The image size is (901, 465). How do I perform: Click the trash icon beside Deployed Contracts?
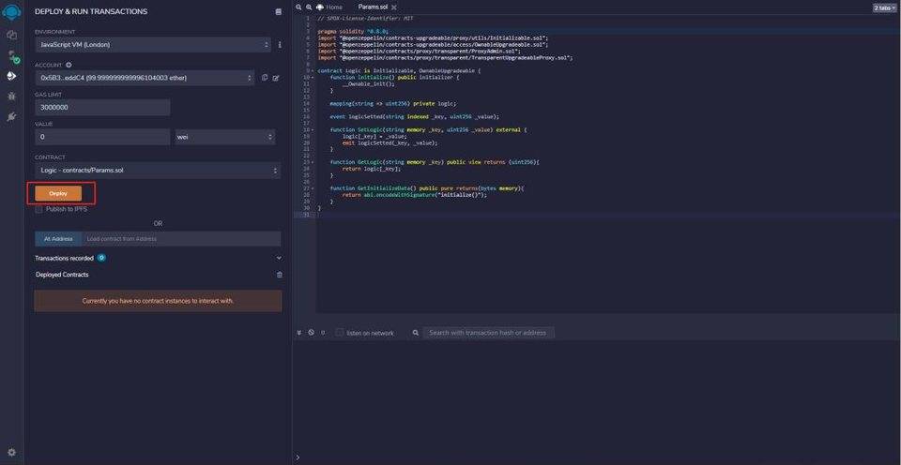pyautogui.click(x=279, y=275)
